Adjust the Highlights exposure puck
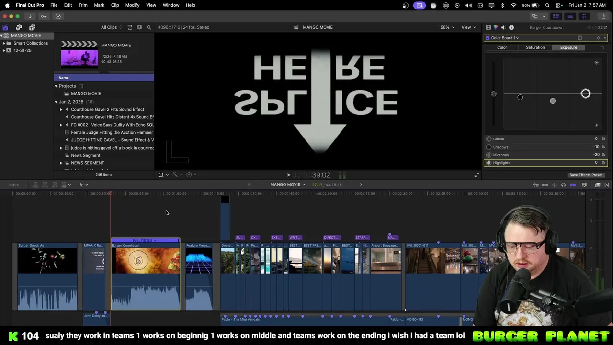This screenshot has width=613, height=345. click(x=586, y=93)
